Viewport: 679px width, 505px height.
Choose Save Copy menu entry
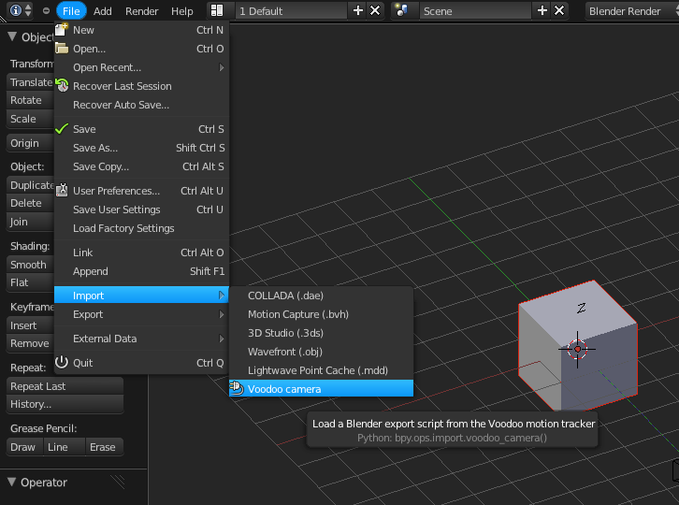(141, 166)
